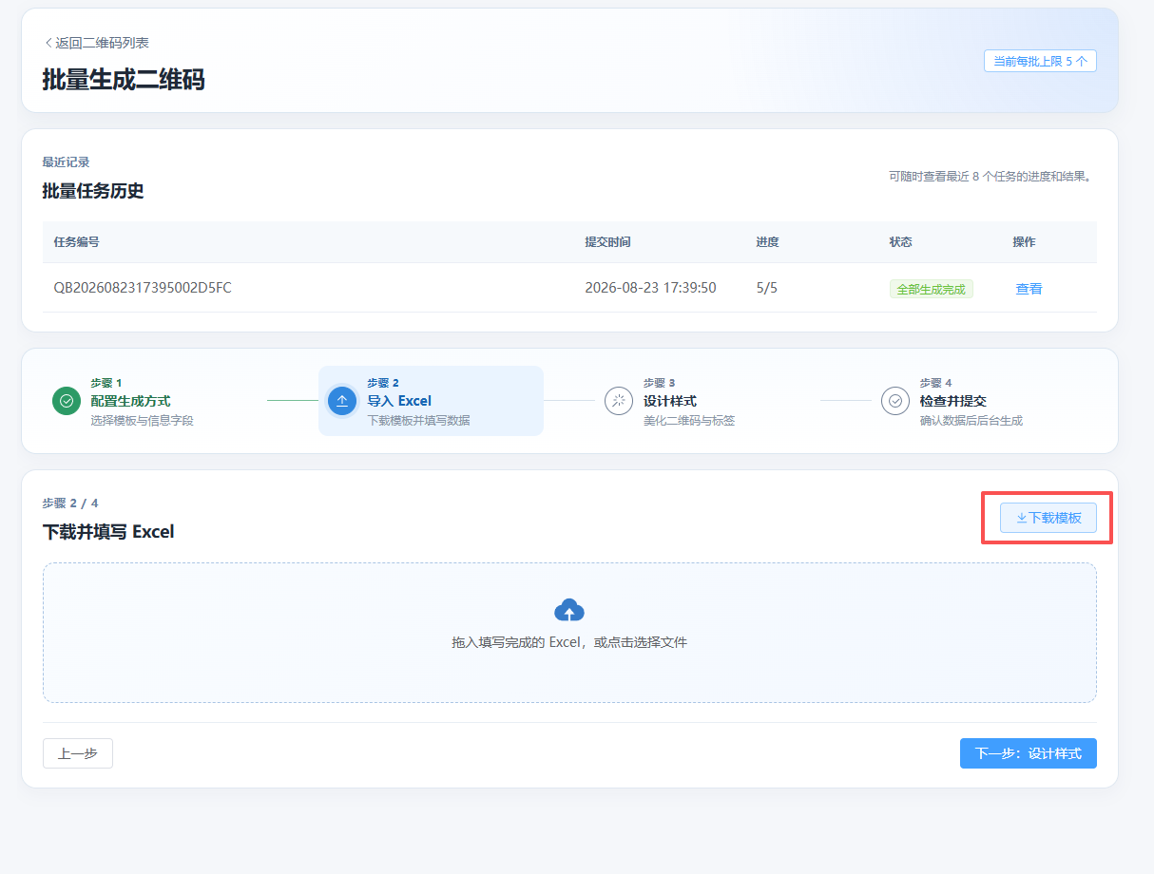
Task: Click the 批量生成二维码 page title
Action: pyautogui.click(x=124, y=80)
